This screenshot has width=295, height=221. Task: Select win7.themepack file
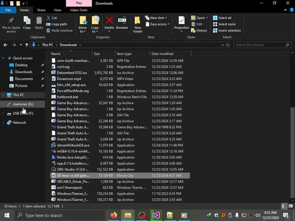point(120,188)
